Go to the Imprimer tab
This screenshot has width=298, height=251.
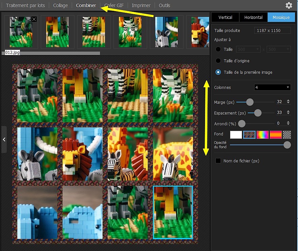click(x=141, y=5)
